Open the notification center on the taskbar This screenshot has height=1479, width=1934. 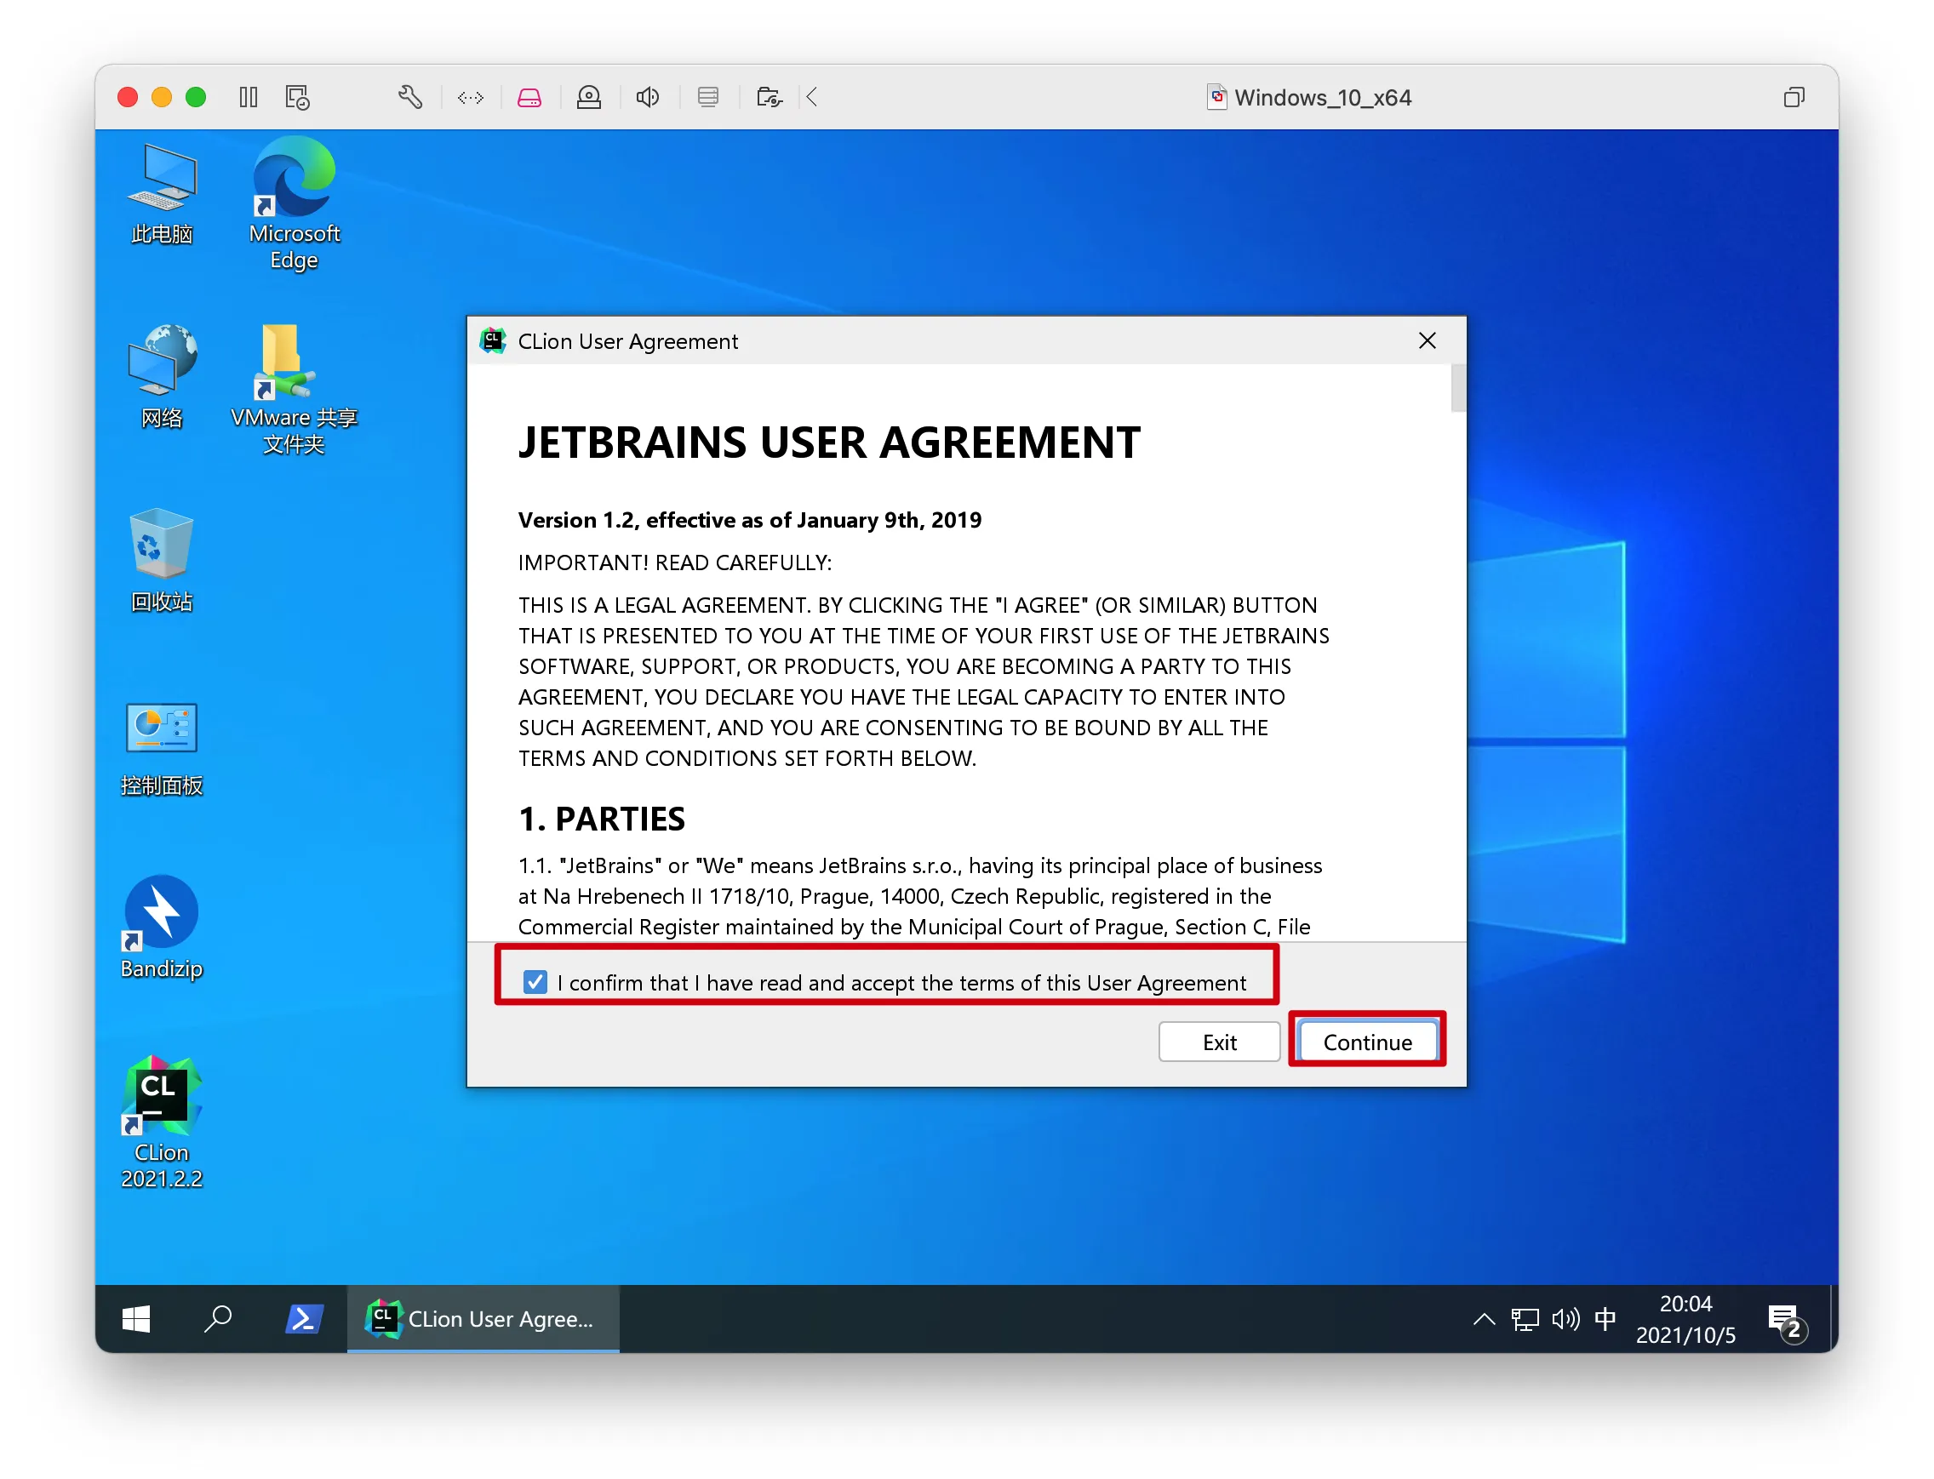tap(1784, 1320)
